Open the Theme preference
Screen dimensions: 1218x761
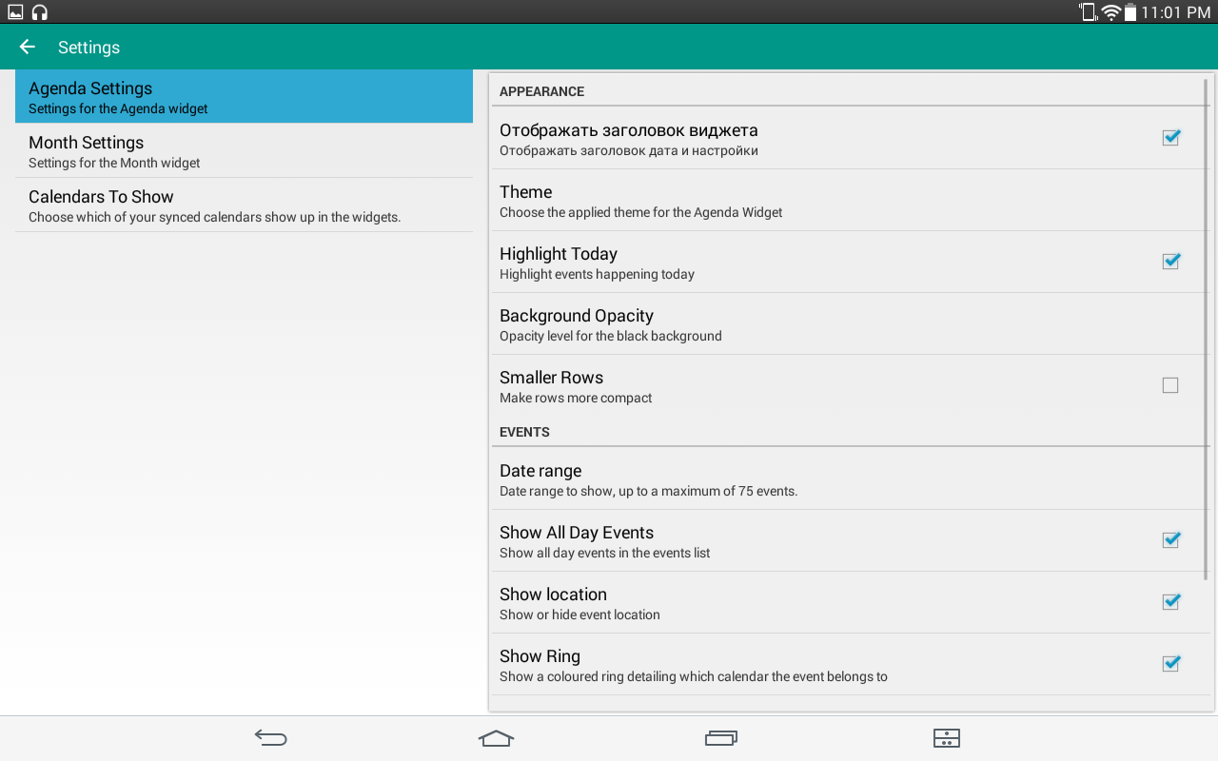(850, 201)
